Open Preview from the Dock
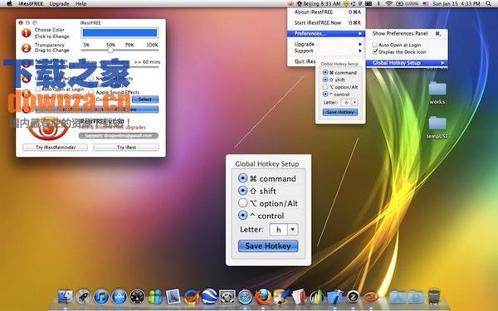The image size is (498, 311). [173, 298]
